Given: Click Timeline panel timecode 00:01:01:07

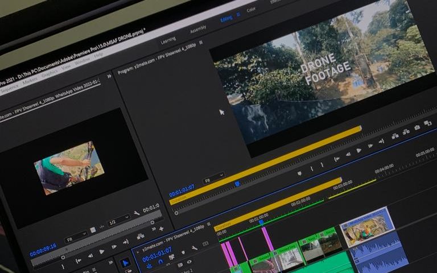Looking at the screenshot, I should tap(157, 255).
